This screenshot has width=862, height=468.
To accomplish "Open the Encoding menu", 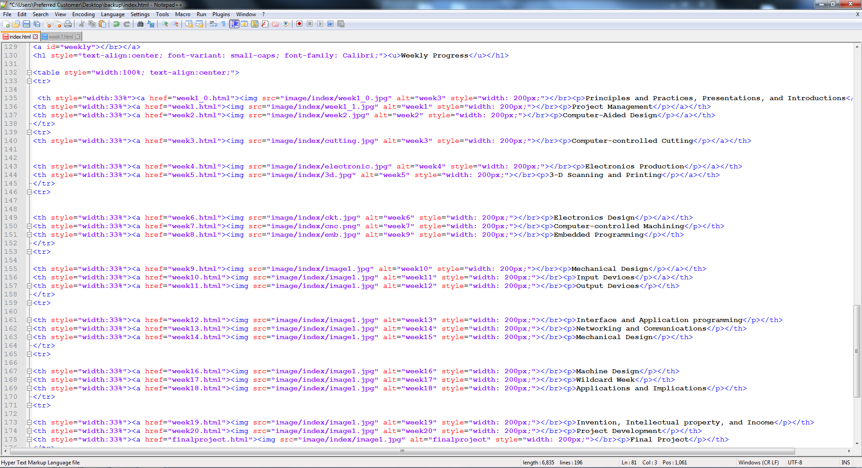I will tap(84, 14).
